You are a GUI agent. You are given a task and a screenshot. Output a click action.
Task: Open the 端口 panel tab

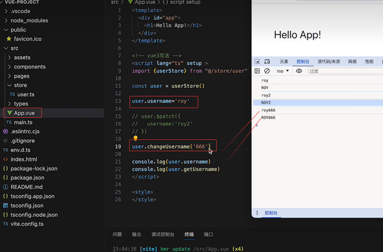[x=209, y=235]
